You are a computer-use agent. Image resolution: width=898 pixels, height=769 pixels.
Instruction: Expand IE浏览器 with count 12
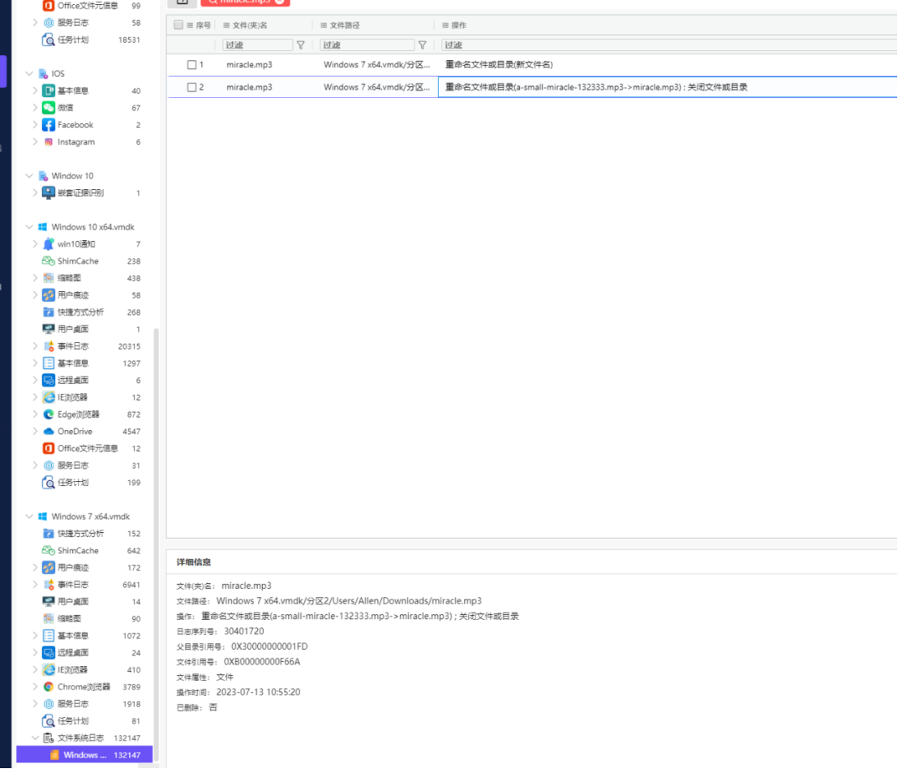coord(35,397)
